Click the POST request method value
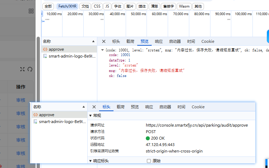This screenshot has height=168, width=269. (151, 132)
